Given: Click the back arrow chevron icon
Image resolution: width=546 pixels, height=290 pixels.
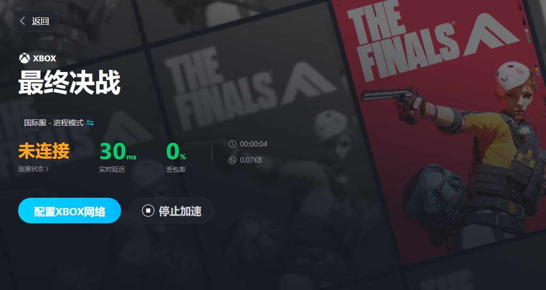Looking at the screenshot, I should coord(22,21).
